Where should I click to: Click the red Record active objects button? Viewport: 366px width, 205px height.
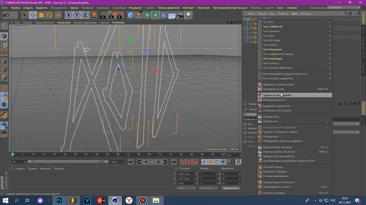182,162
